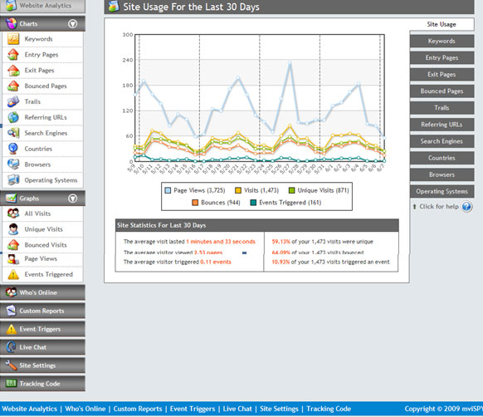The height and width of the screenshot is (417, 483).
Task: Open the Referring URLs tab on right
Action: 442,125
